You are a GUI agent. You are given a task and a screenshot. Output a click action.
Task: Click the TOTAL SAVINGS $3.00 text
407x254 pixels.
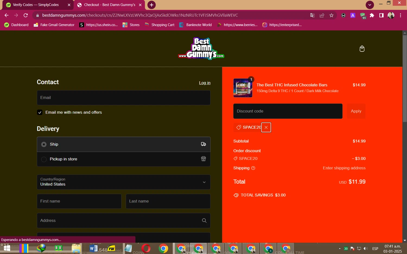[x=263, y=195]
